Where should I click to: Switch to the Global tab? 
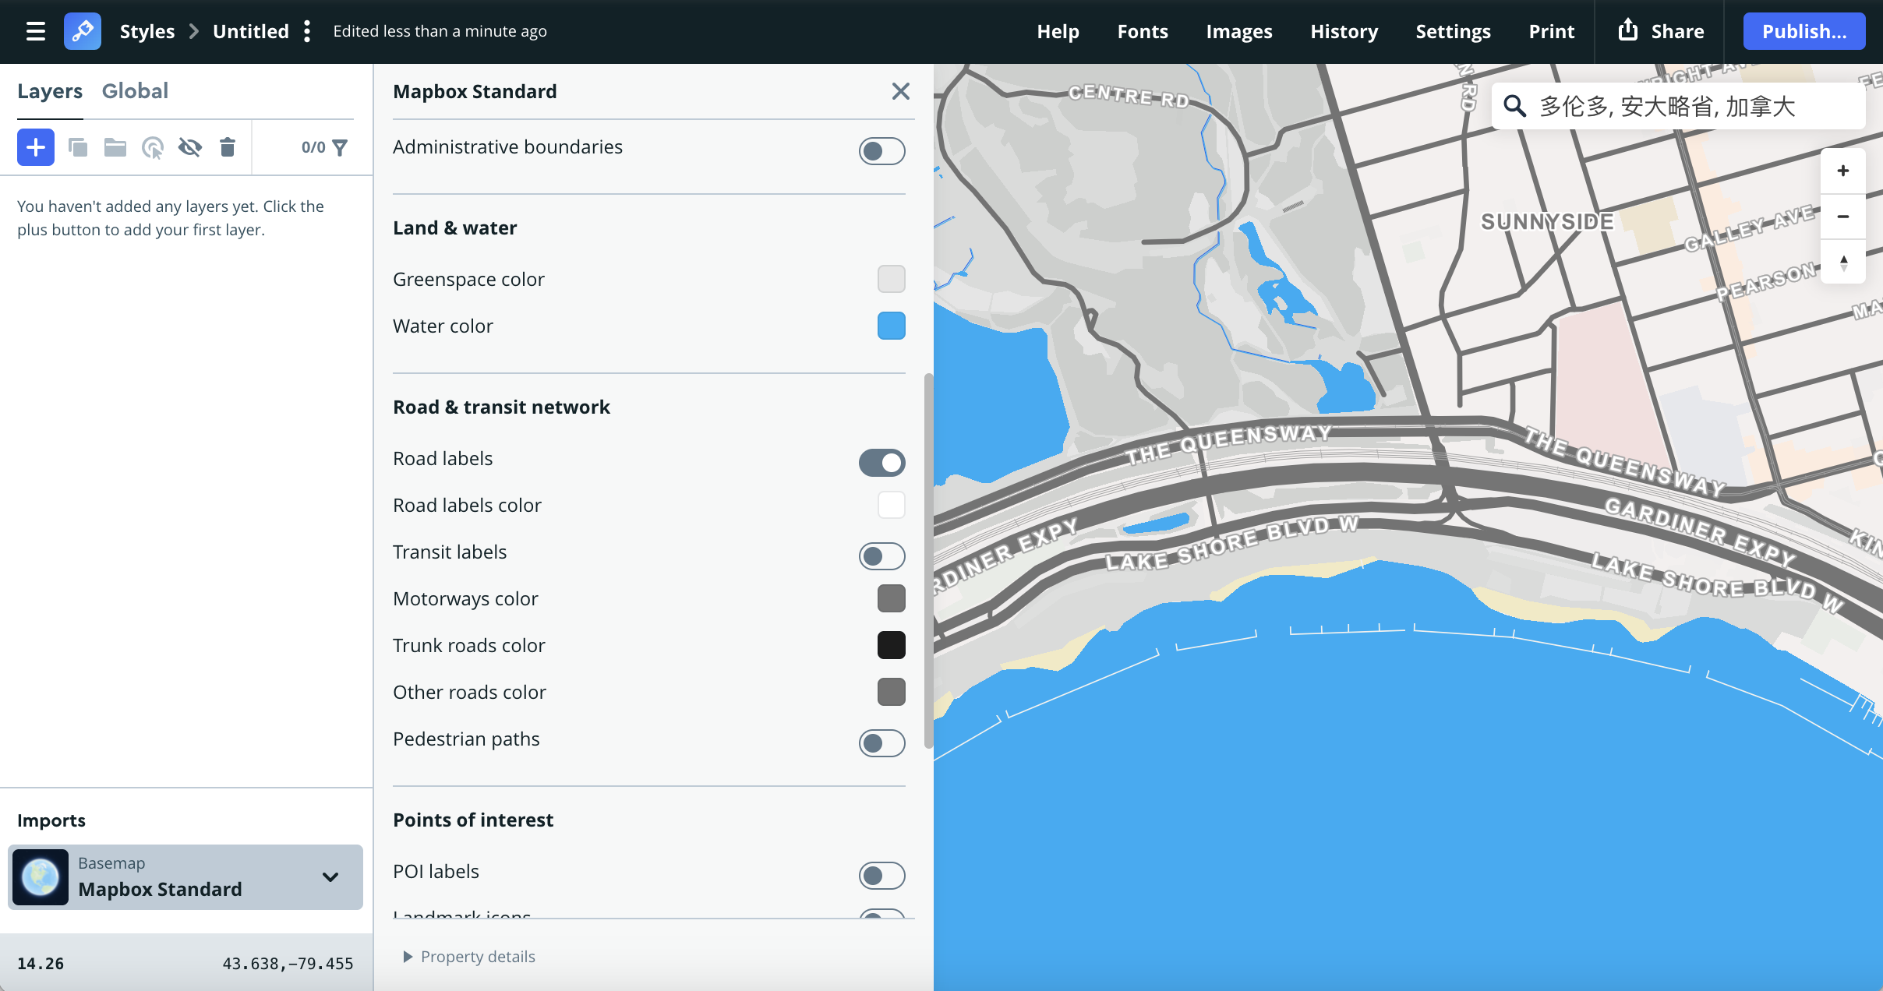point(134,90)
